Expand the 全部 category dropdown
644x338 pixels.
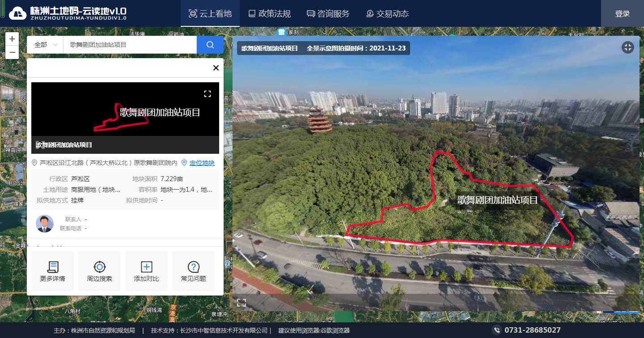point(45,45)
